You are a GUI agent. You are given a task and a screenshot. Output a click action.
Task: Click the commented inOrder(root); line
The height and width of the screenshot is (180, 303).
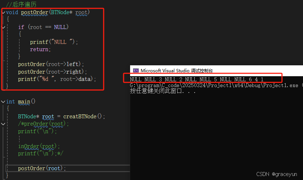[x=39, y=146]
